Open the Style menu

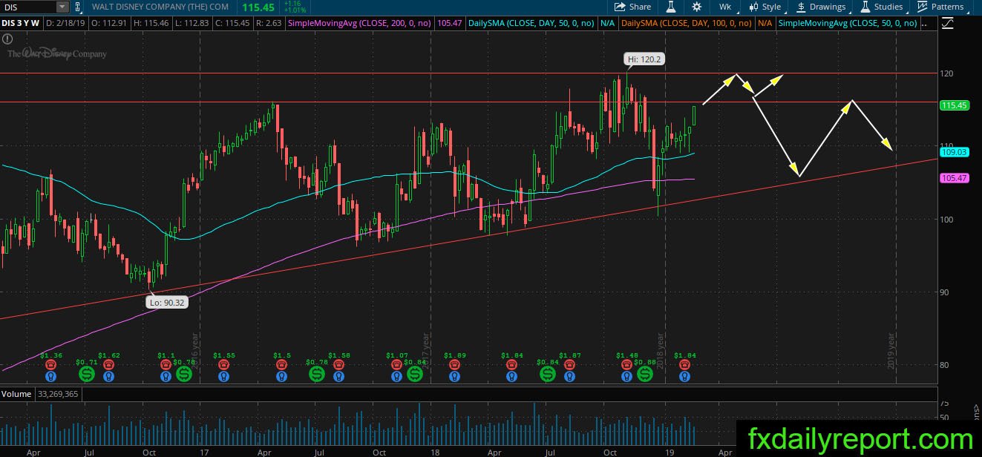pyautogui.click(x=766, y=7)
